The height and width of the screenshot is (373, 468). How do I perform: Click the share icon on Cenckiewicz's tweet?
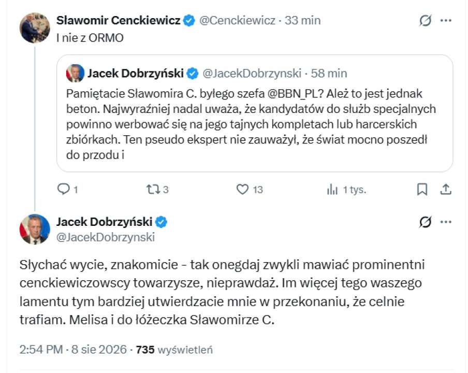coord(446,189)
